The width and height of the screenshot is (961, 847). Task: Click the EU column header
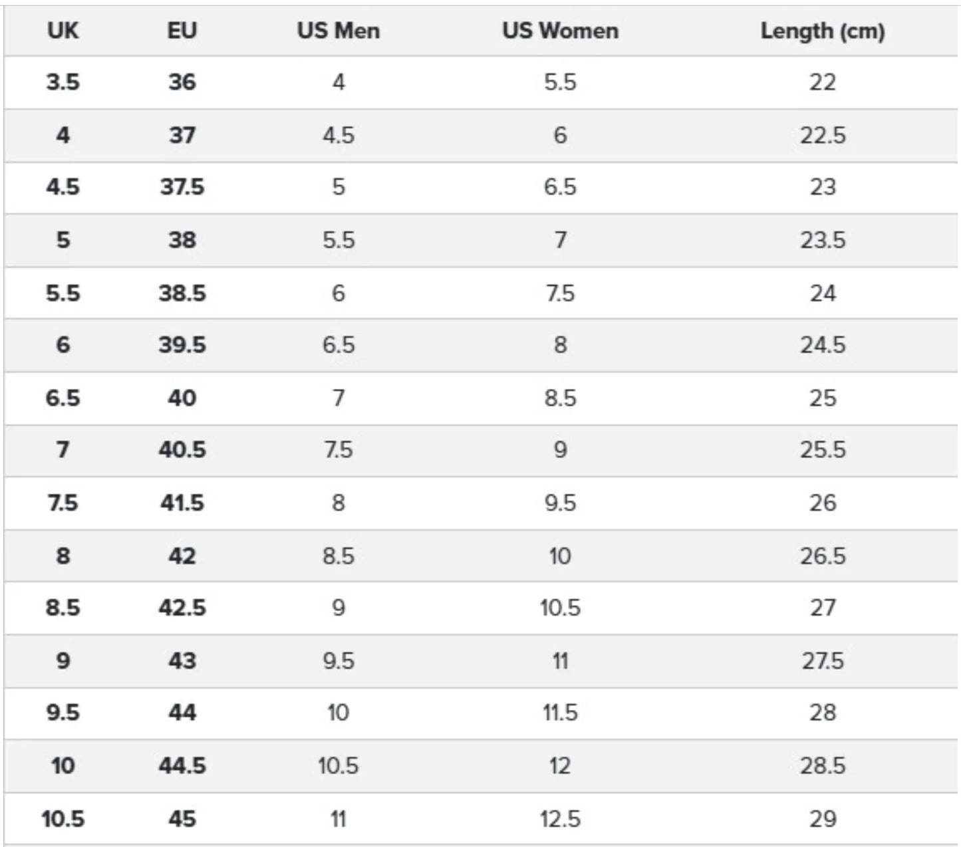click(x=182, y=31)
